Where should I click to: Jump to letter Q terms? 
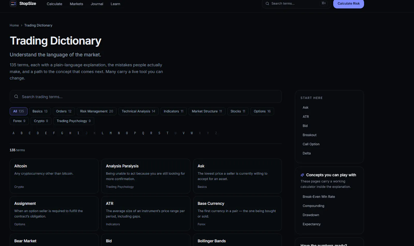143,133
